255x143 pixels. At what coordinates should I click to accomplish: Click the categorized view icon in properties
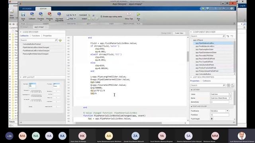point(228,85)
